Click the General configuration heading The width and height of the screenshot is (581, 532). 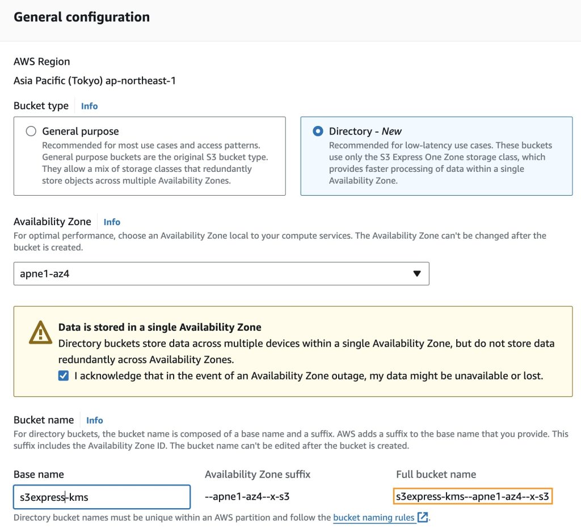click(x=82, y=17)
